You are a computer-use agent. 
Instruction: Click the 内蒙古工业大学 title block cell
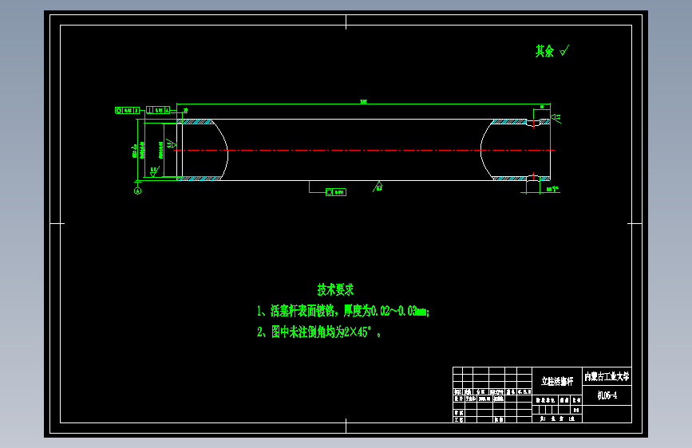coord(607,376)
